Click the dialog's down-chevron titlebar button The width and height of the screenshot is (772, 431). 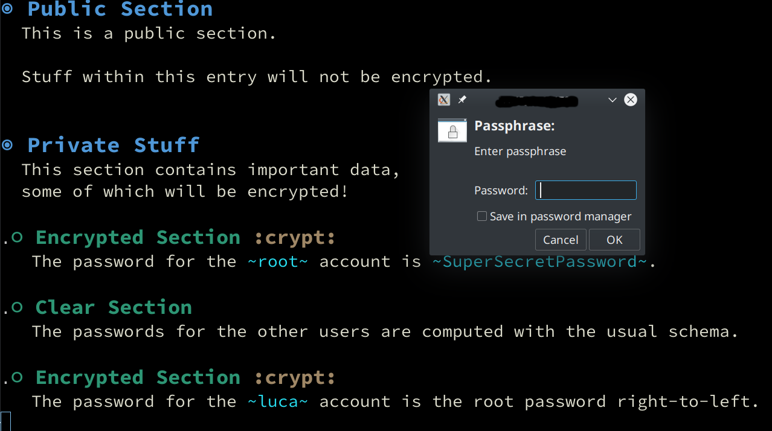click(x=612, y=100)
